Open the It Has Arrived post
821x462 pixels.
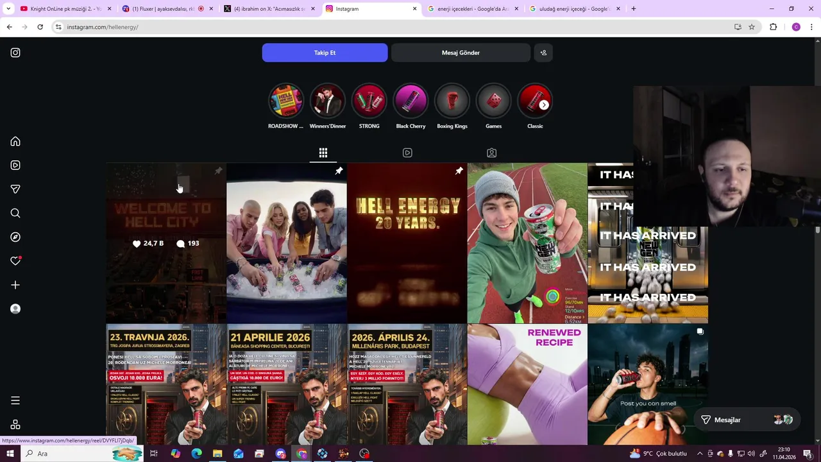[648, 243]
